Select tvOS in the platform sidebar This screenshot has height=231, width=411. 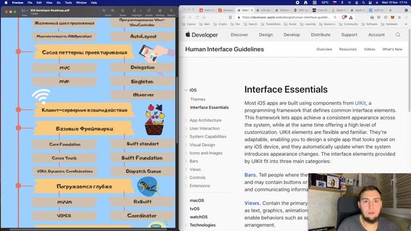tap(195, 209)
